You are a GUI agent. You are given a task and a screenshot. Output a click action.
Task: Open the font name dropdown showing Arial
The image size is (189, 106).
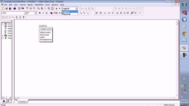coord(25,13)
